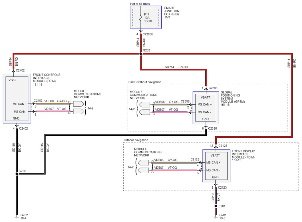This screenshot has width=302, height=222.
Task: Click the S232 splice node dot
Action: point(141,54)
